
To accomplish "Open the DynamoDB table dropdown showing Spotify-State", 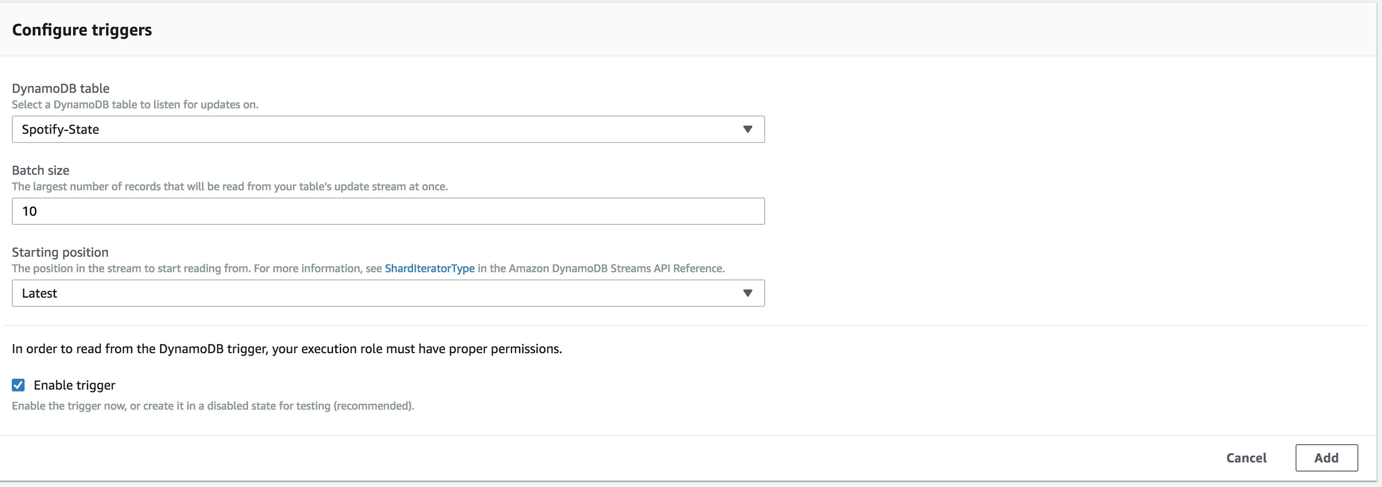I will pyautogui.click(x=388, y=129).
